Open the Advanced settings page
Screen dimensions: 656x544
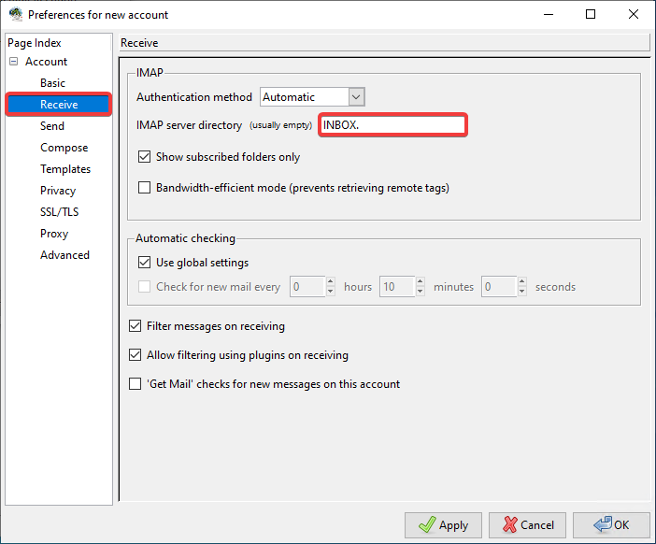64,255
